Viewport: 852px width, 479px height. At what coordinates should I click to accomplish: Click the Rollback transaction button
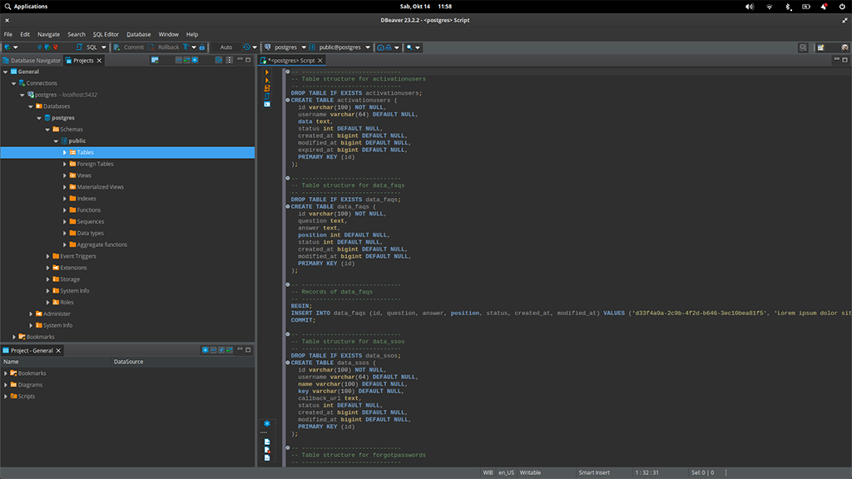point(163,47)
